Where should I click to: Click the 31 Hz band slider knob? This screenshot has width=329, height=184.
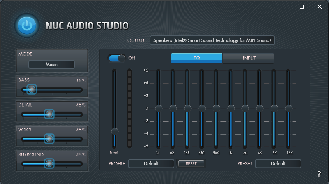click(158, 109)
